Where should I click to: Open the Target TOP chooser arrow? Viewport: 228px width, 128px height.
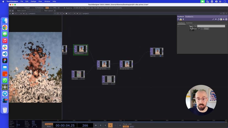pos(227,26)
